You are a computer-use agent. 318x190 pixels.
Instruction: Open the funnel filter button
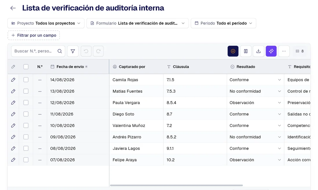[73, 51]
